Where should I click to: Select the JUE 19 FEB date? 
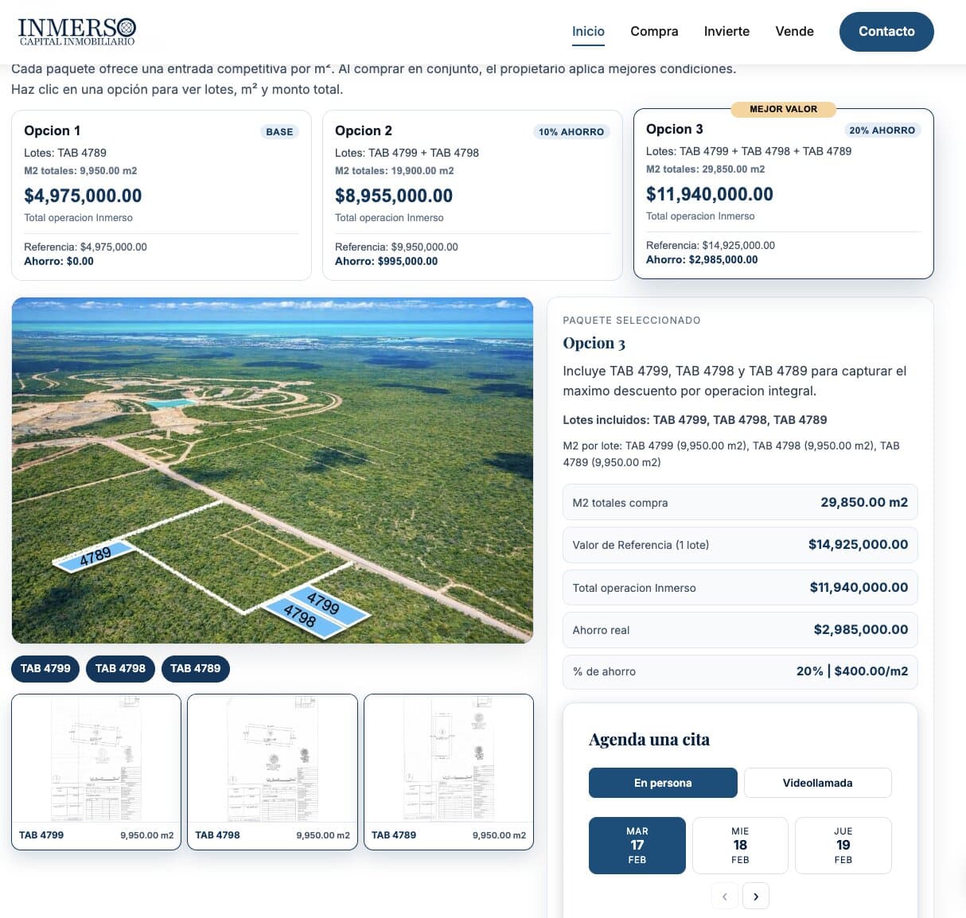click(x=843, y=845)
